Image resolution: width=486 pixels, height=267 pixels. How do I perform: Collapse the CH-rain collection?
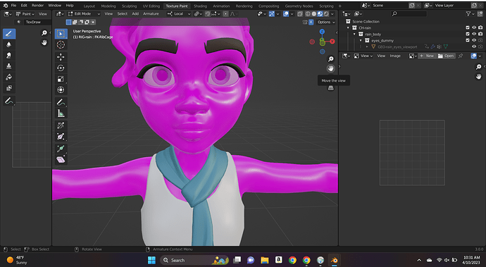[x=348, y=27]
